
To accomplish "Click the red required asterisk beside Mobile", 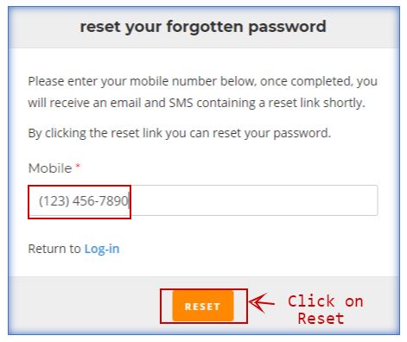I will pyautogui.click(x=78, y=166).
